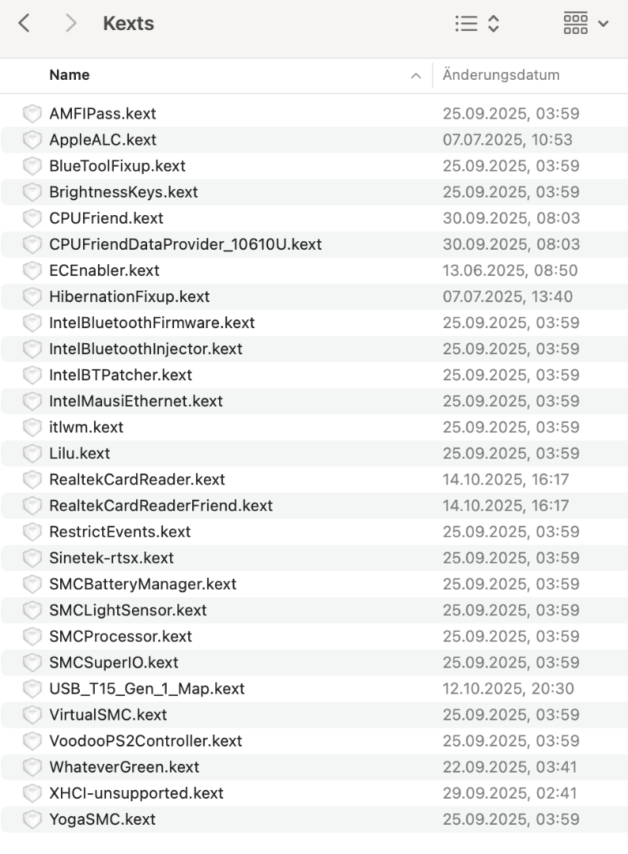Open the list view switcher dropdown
Screen dimensions: 628x854
477,25
